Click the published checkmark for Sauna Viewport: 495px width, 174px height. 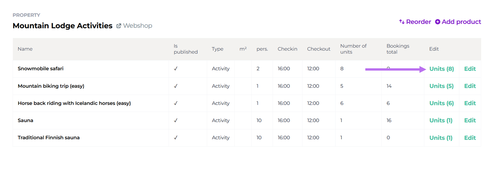pyautogui.click(x=176, y=120)
